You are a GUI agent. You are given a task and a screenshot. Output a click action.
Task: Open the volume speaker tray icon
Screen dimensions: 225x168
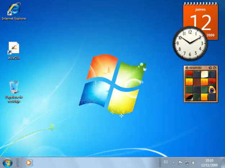tap(194, 163)
